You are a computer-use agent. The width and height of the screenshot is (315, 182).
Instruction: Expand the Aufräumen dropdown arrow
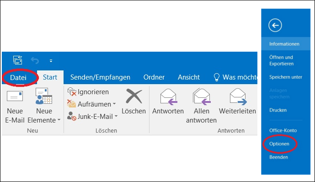tap(114, 104)
